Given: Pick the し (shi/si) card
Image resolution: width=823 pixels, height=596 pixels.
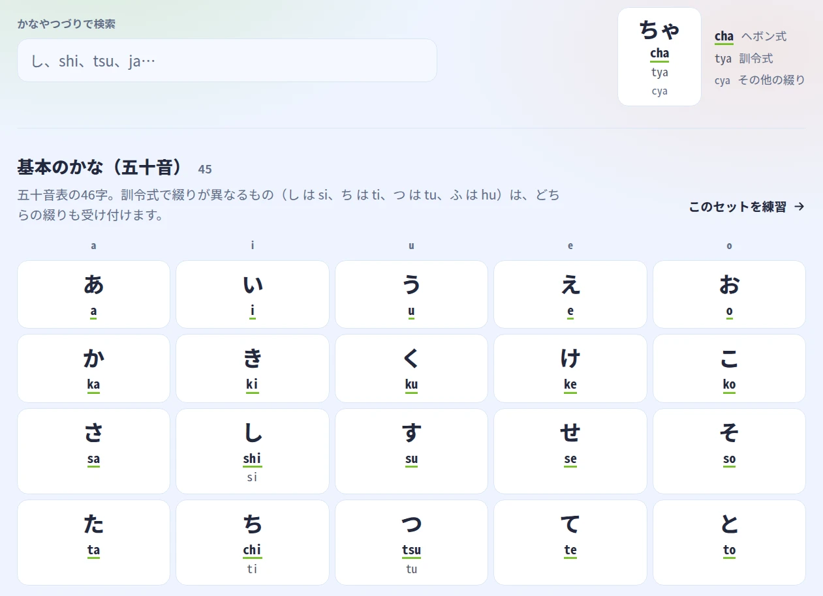Looking at the screenshot, I should [x=253, y=451].
